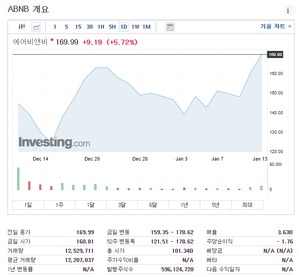Click the Jan 13 axis label

[x=260, y=159]
